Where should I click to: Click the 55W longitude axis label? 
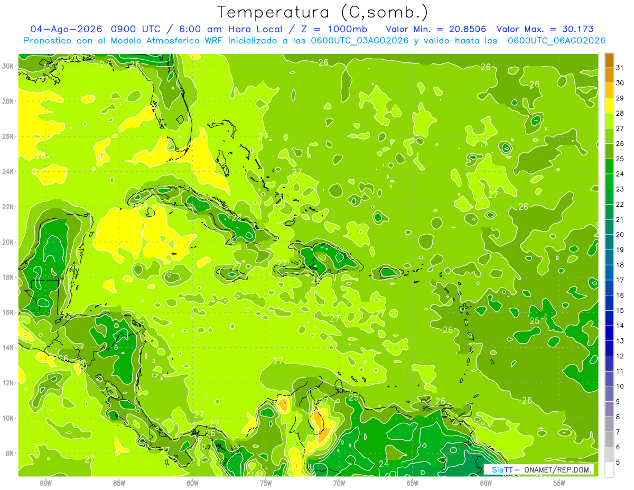click(560, 484)
